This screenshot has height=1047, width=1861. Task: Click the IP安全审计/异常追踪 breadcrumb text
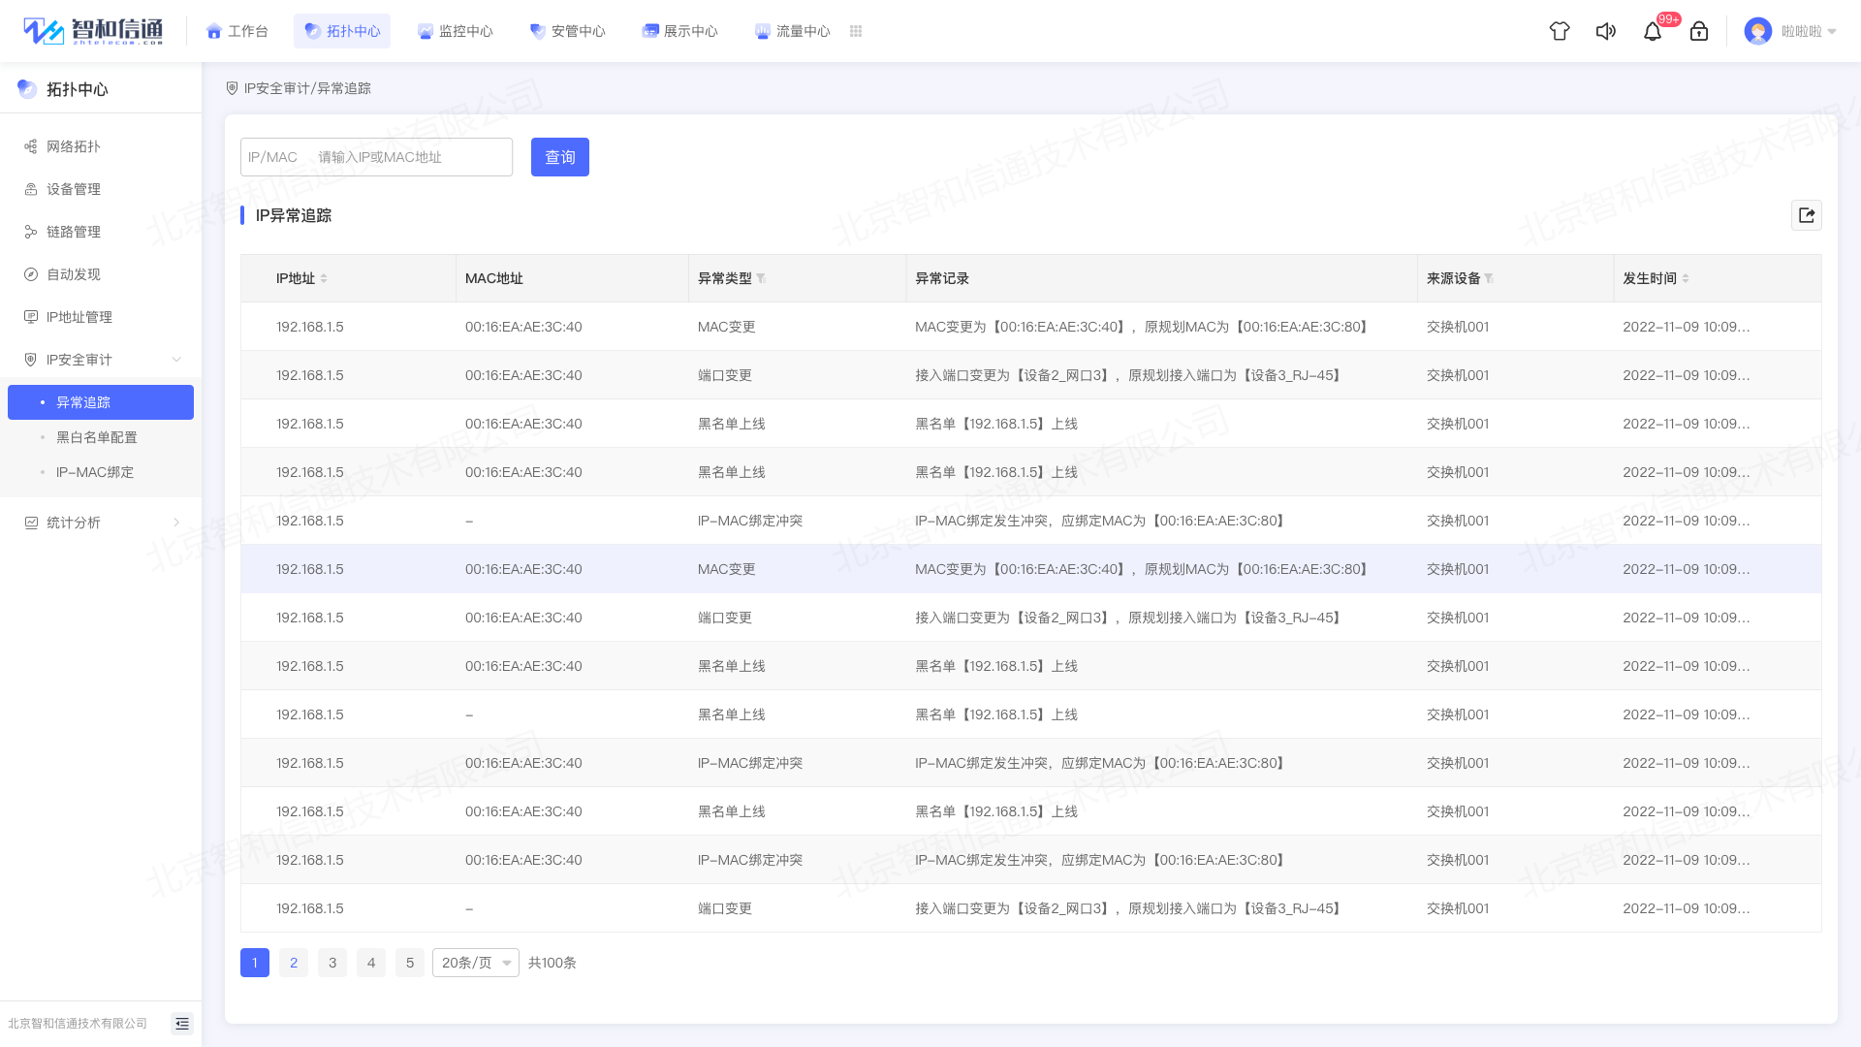307,88
